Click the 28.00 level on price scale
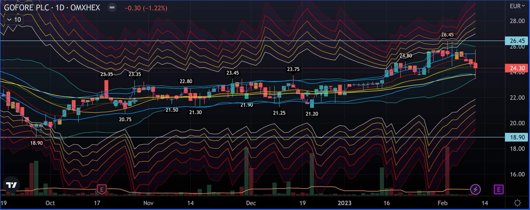The height and width of the screenshot is (210, 530). [x=517, y=21]
